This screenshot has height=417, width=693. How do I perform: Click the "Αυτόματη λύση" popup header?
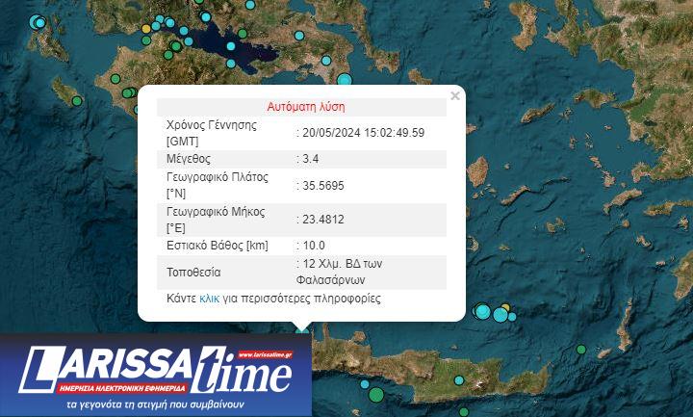click(x=305, y=107)
